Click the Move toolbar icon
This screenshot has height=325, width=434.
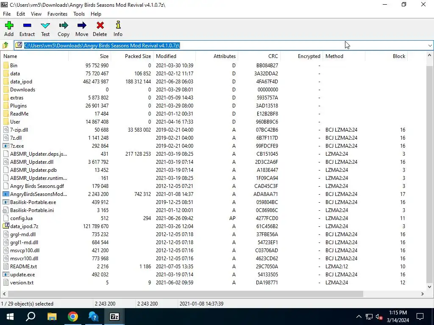(82, 25)
